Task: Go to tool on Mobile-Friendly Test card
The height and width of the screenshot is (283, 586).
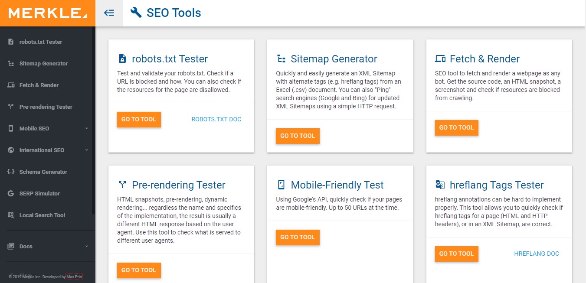Action: (298, 237)
